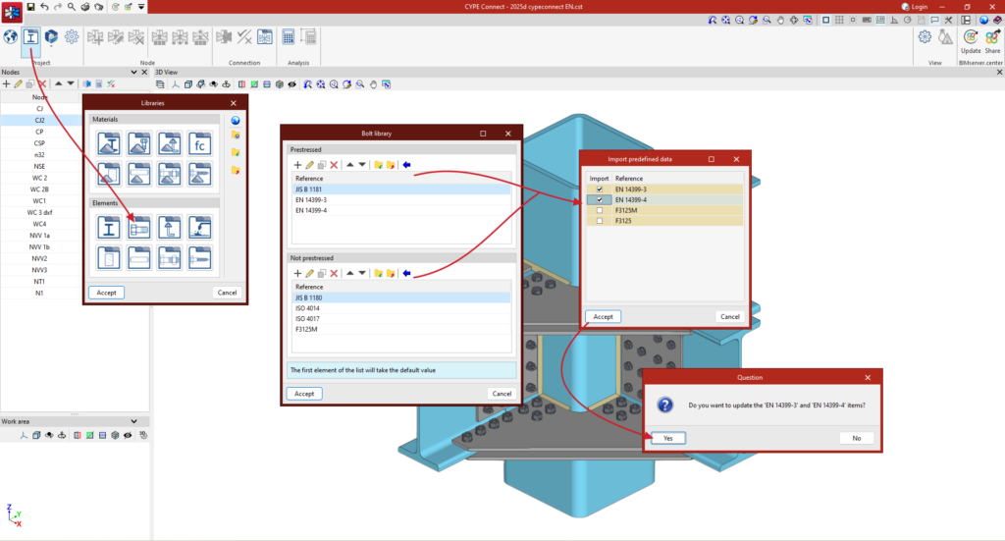Collapse the Work area panel chevron
The height and width of the screenshot is (541, 1005).
[133, 422]
